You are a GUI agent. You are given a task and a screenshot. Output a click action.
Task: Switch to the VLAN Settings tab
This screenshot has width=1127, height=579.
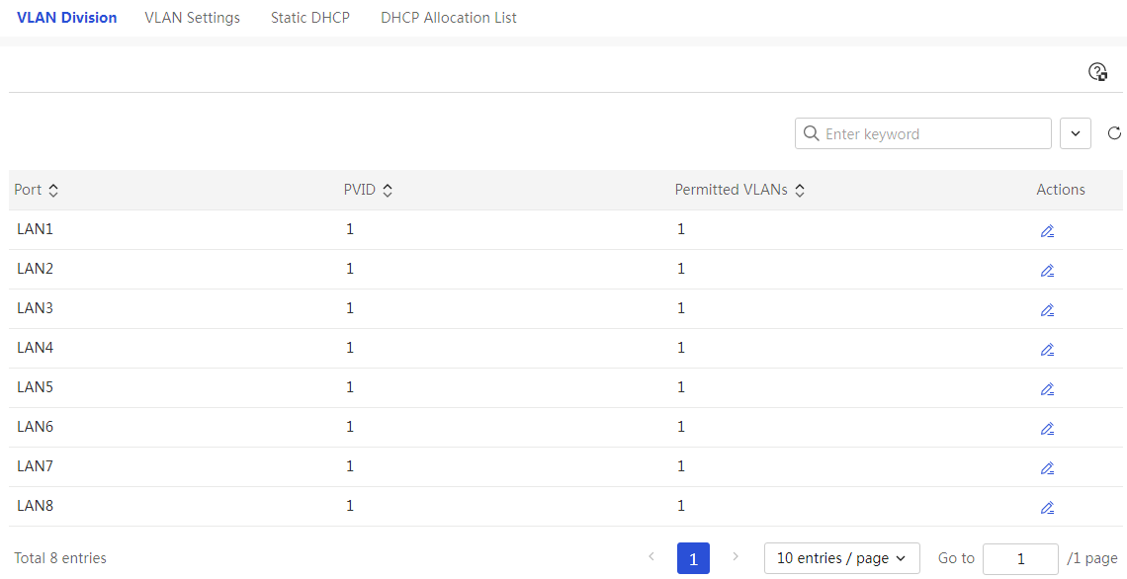(192, 18)
